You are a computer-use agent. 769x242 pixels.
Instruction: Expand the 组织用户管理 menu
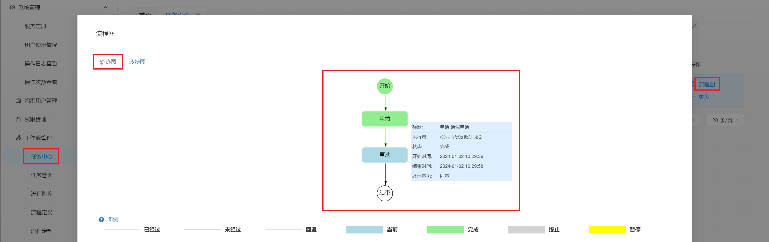41,101
